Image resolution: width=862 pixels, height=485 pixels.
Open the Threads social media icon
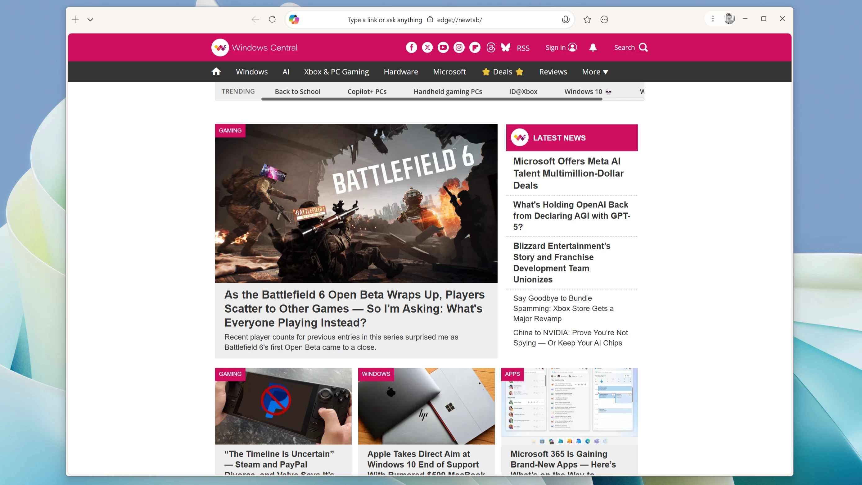point(490,48)
